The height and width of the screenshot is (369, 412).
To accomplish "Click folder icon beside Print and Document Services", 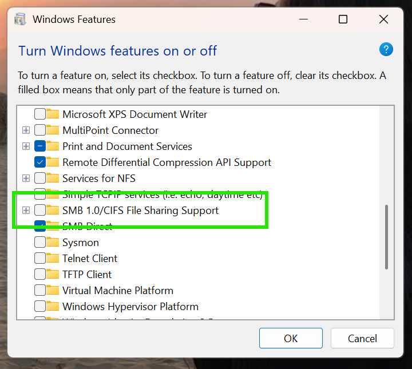I will tap(53, 146).
